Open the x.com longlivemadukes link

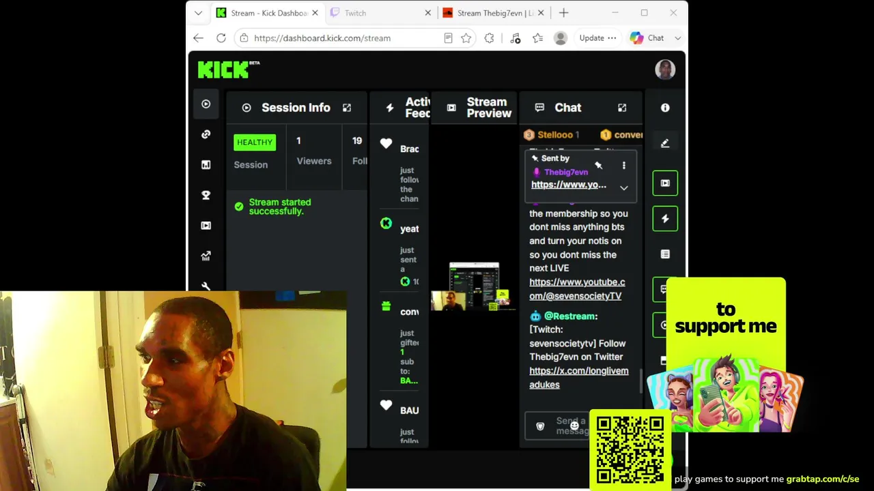coord(579,378)
